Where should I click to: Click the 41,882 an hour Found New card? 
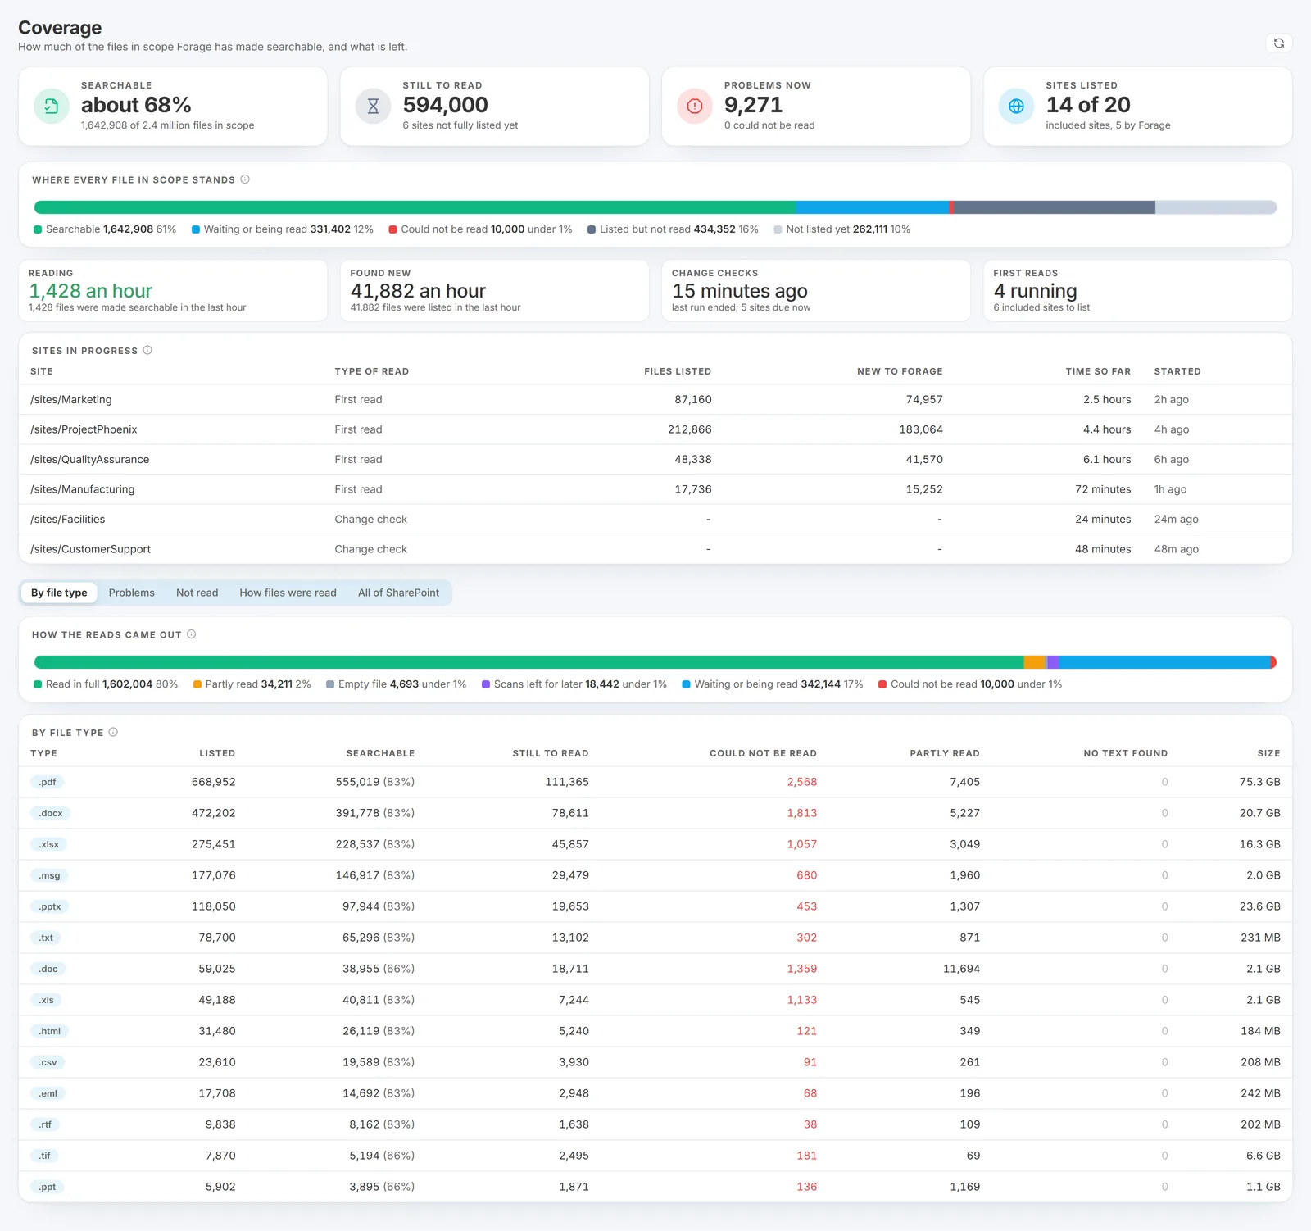494,291
